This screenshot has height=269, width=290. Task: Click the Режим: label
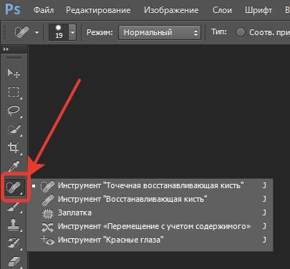click(100, 32)
